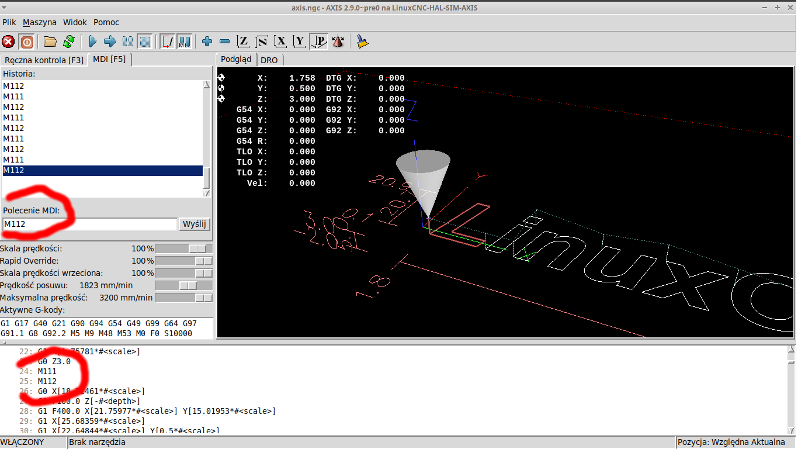Toggle the machine power button
Image resolution: width=798 pixels, height=449 pixels.
(26, 42)
